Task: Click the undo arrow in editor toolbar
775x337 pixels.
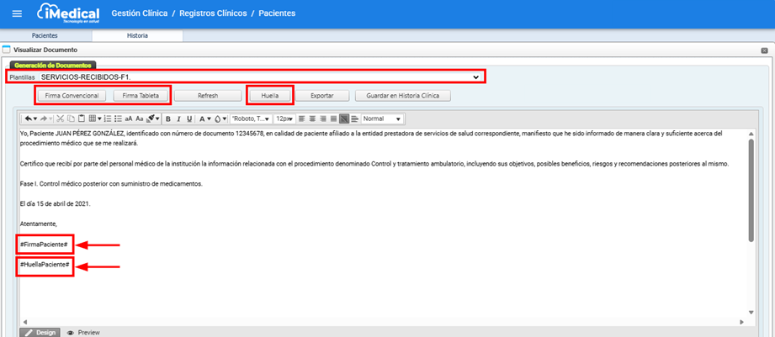Action: 30,118
